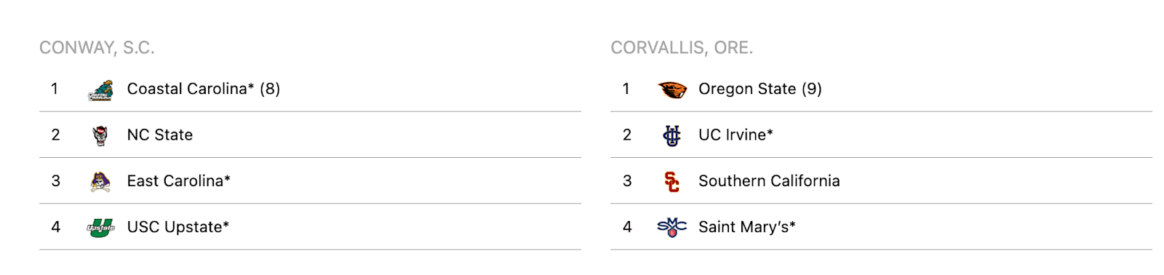Open the NC State team link
1164x275 pixels.
[160, 135]
